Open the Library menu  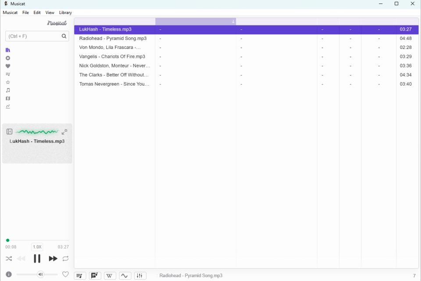65,13
